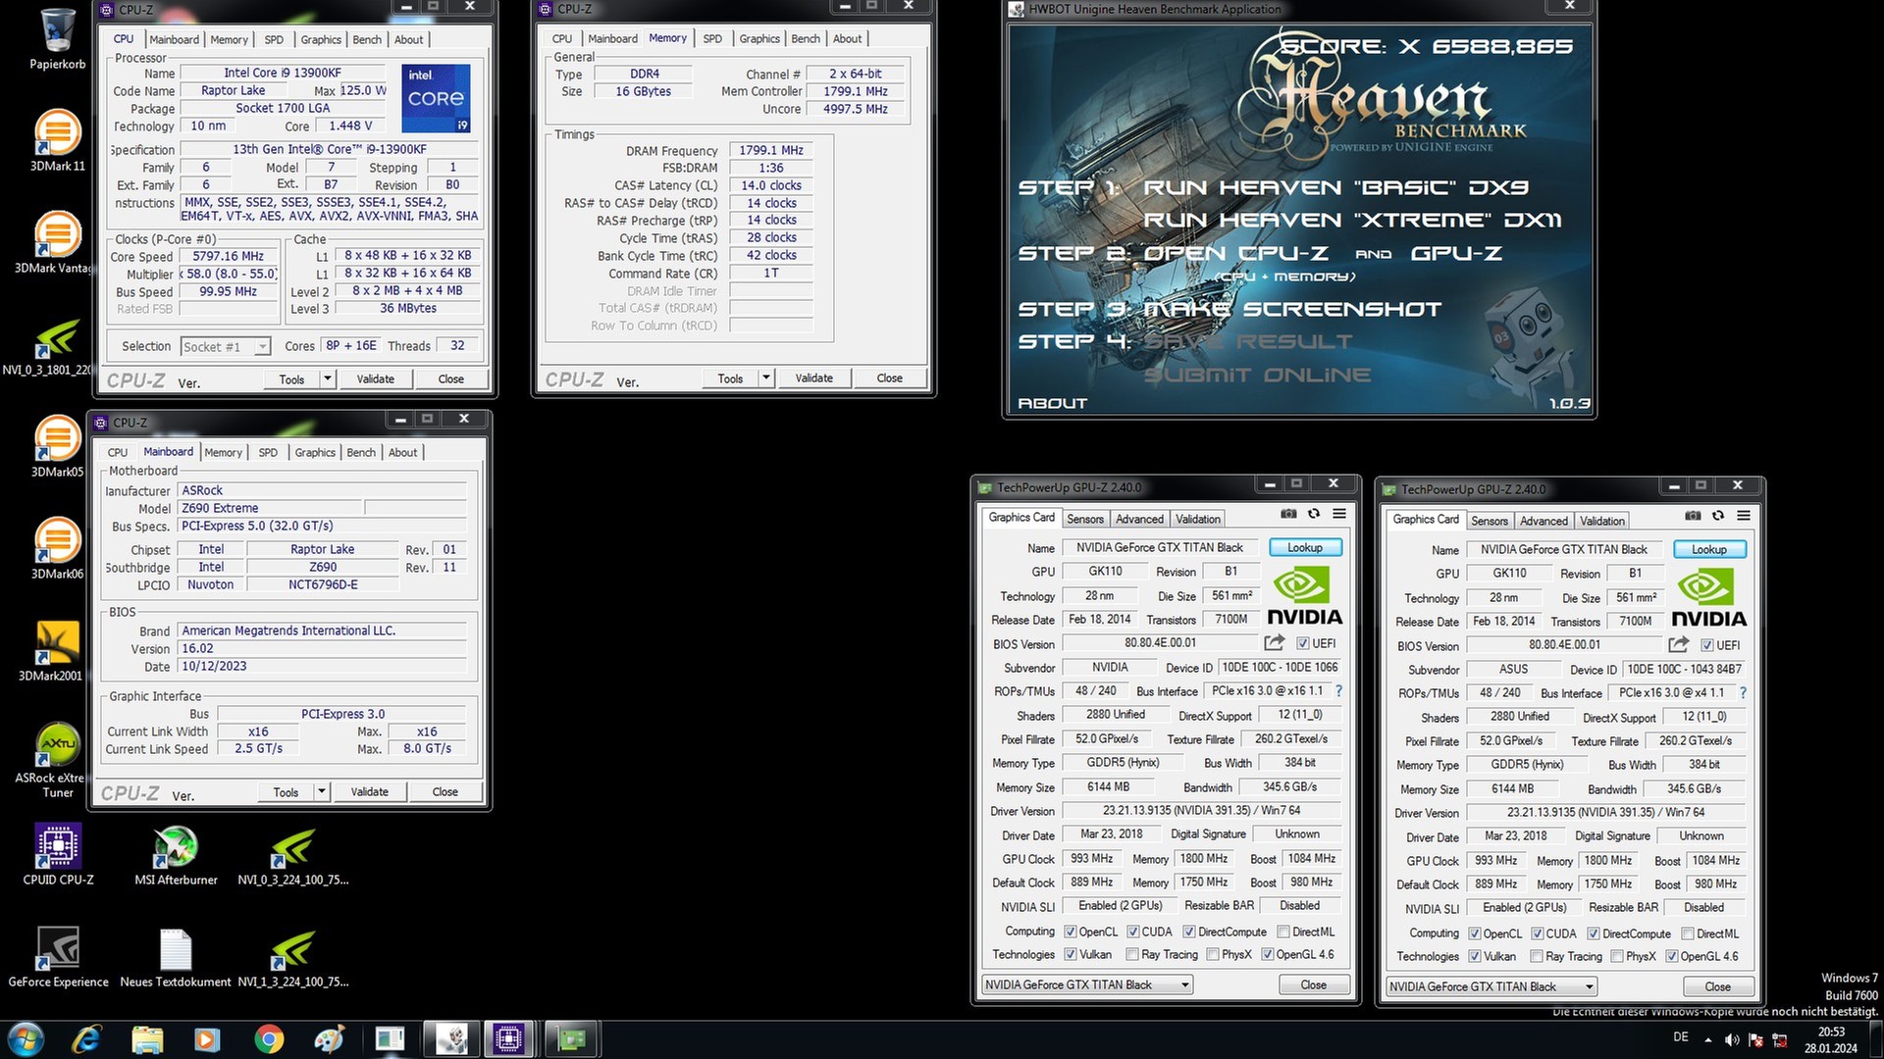Viewport: 1884px width, 1059px height.
Task: Toggle PhysX checkbox in right GPU-Z
Action: (1617, 957)
